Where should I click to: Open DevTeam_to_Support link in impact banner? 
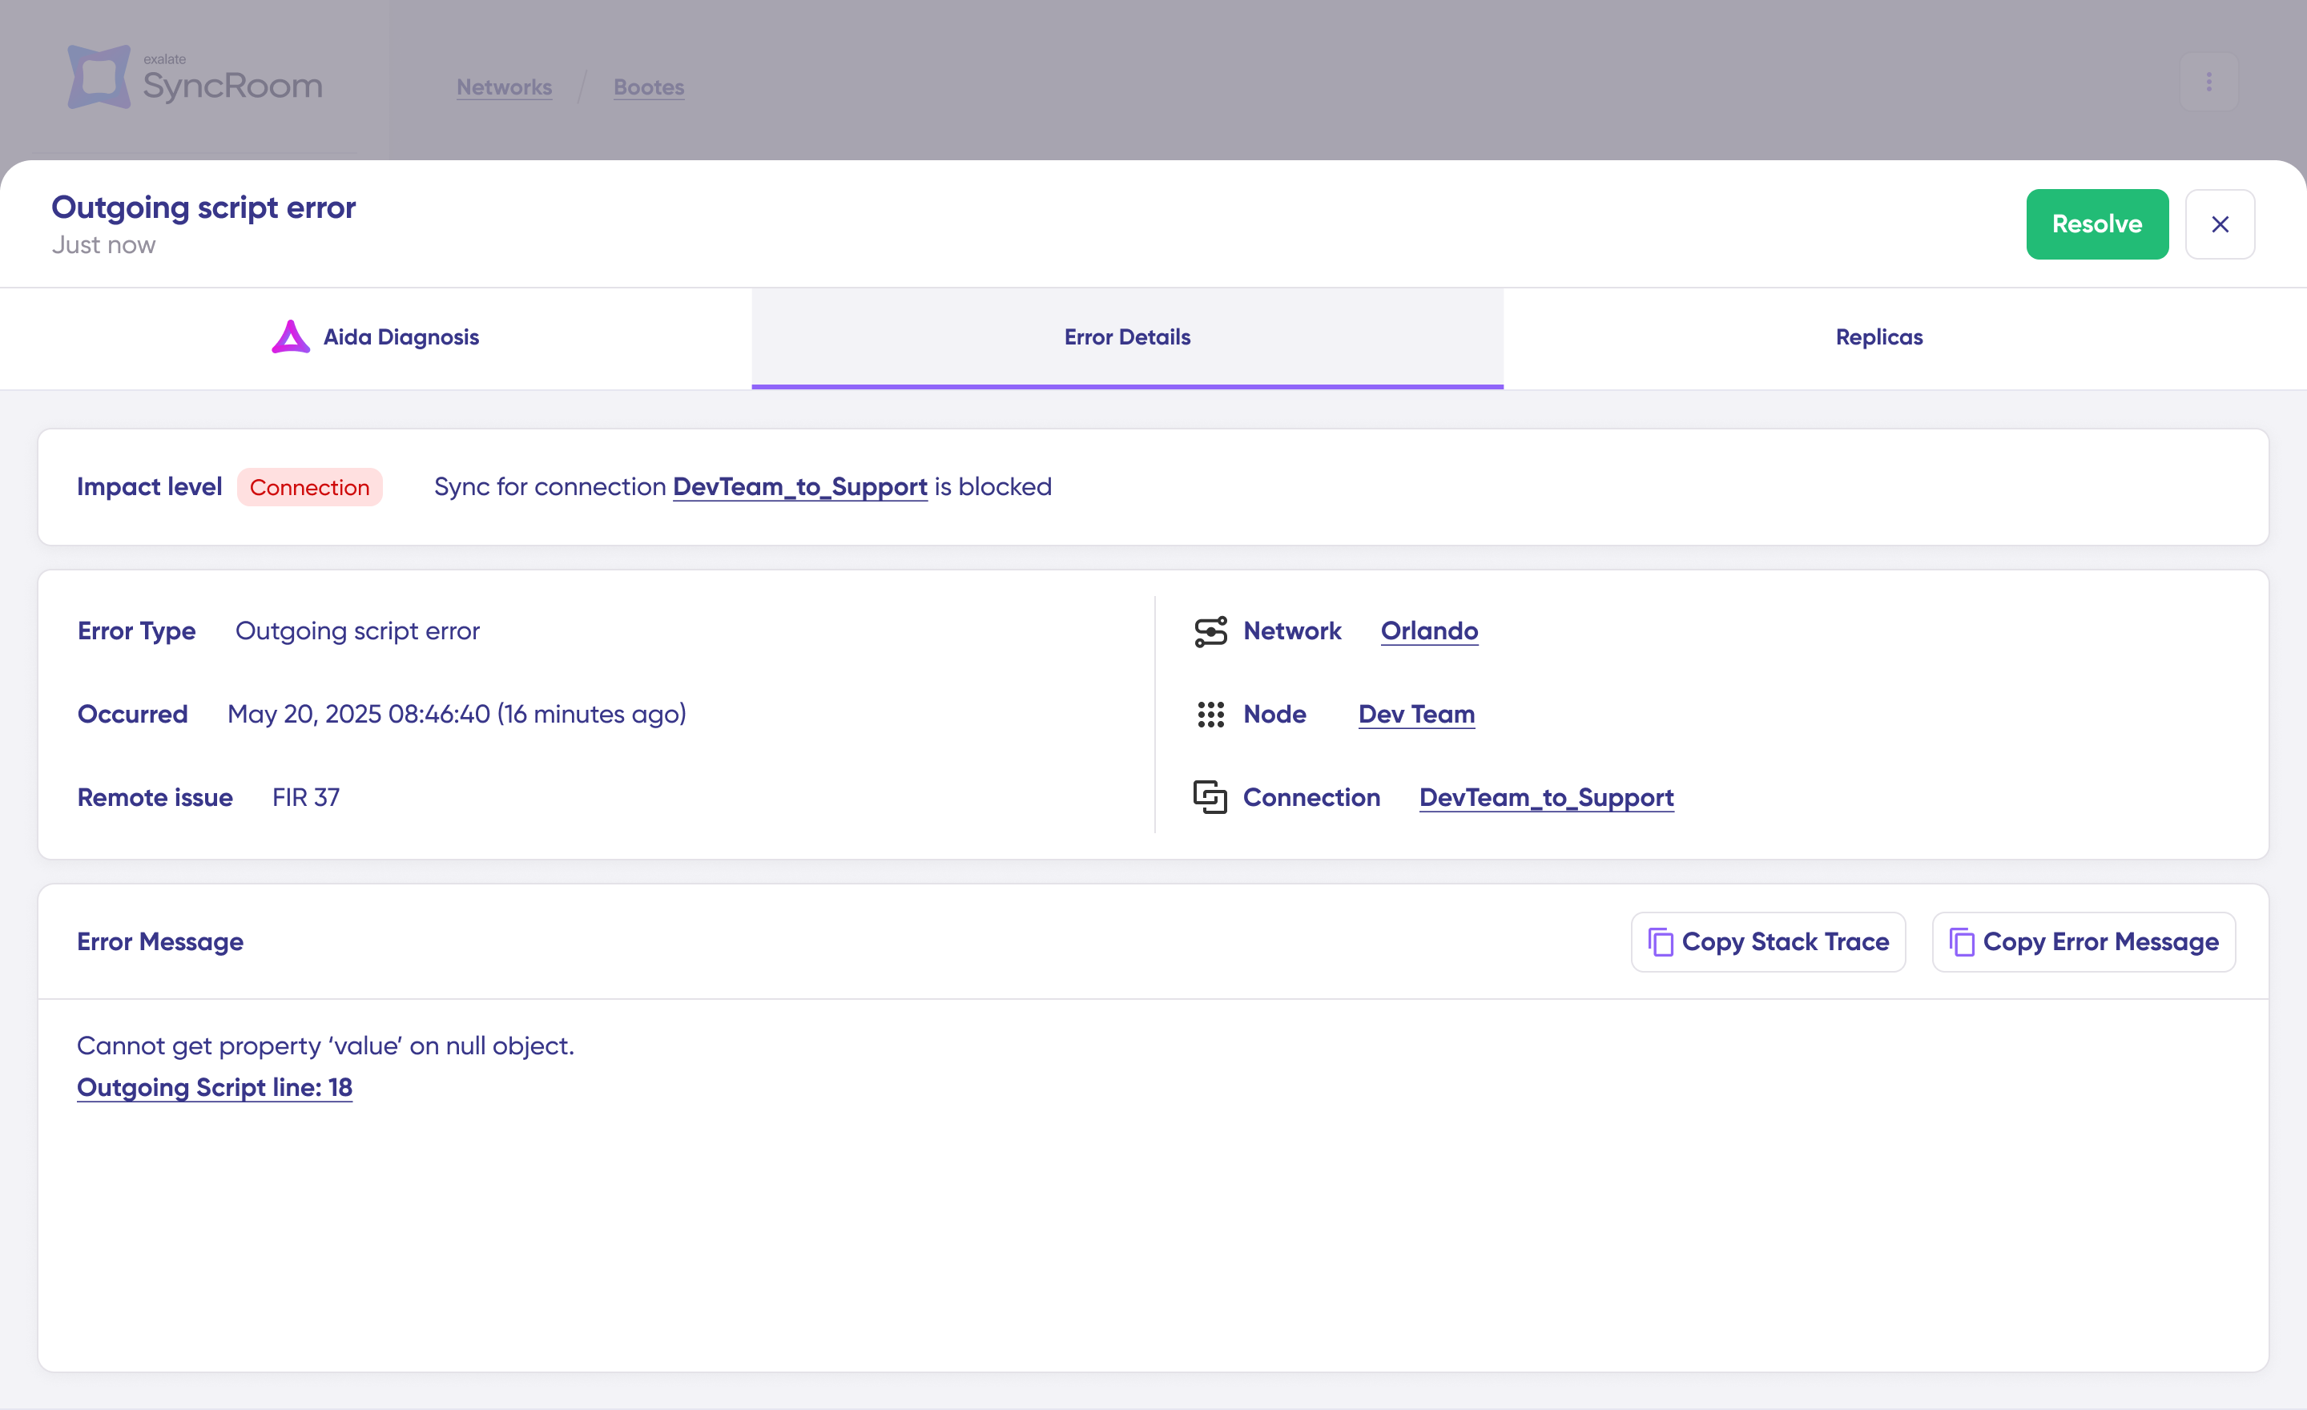[799, 488]
